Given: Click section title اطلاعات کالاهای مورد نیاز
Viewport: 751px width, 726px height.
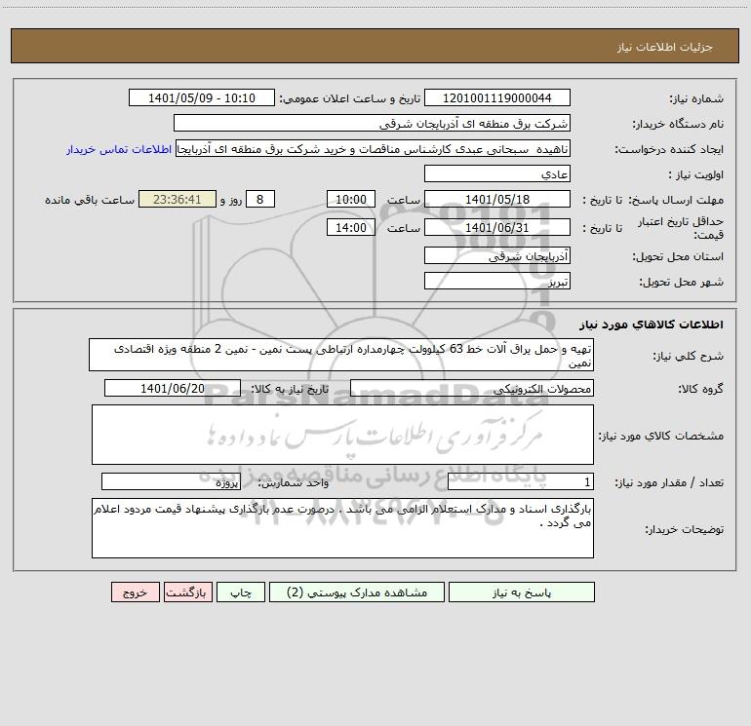Looking at the screenshot, I should point(651,325).
